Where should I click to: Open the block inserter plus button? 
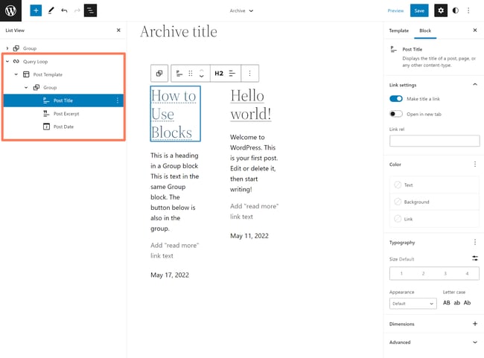pos(36,10)
